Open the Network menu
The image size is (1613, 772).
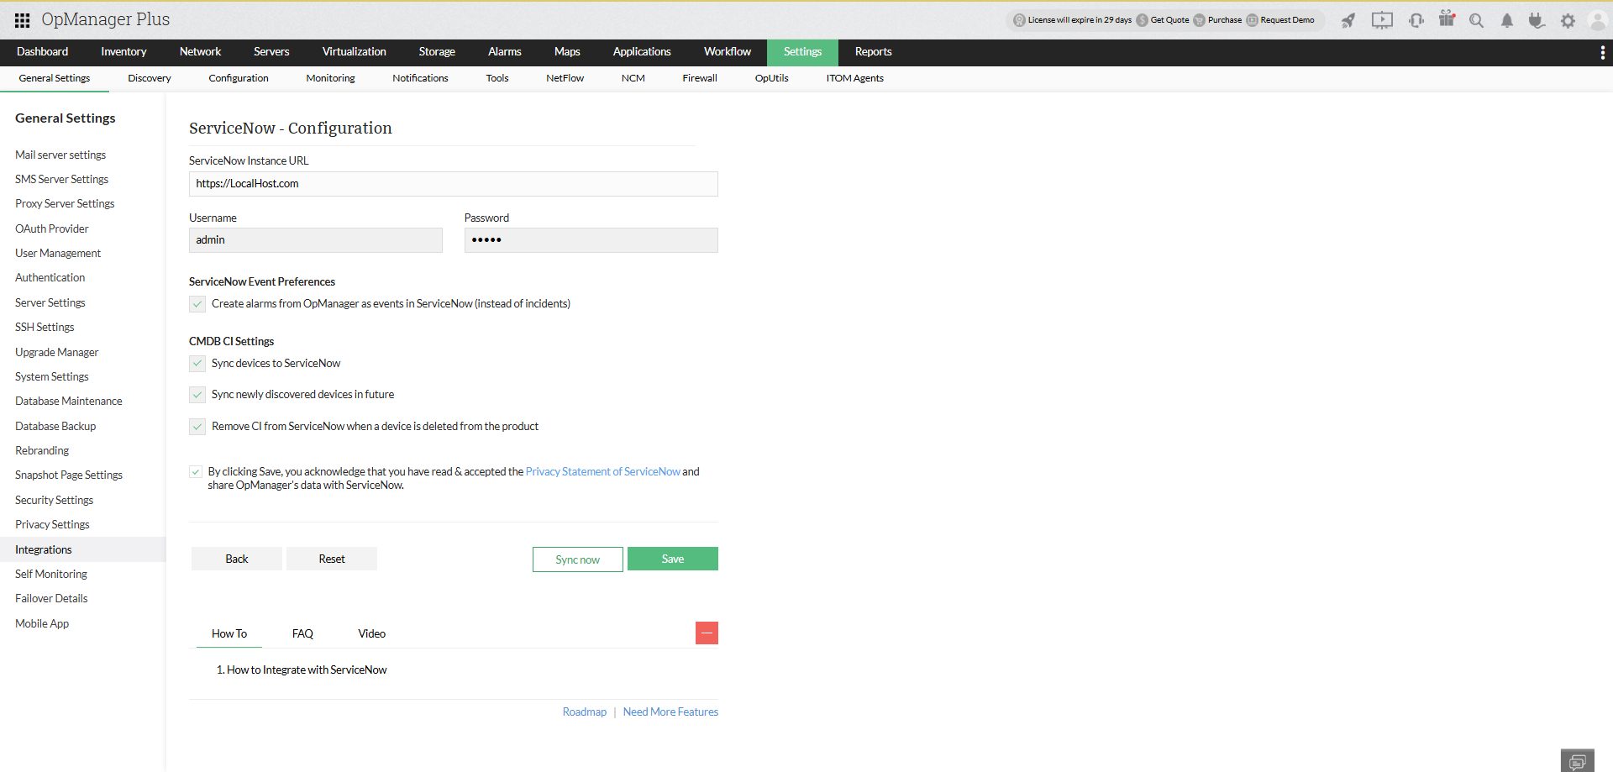click(200, 52)
